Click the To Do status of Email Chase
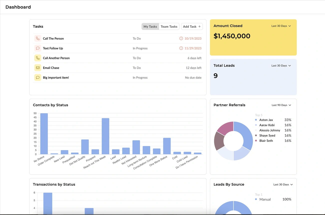 coord(137,68)
